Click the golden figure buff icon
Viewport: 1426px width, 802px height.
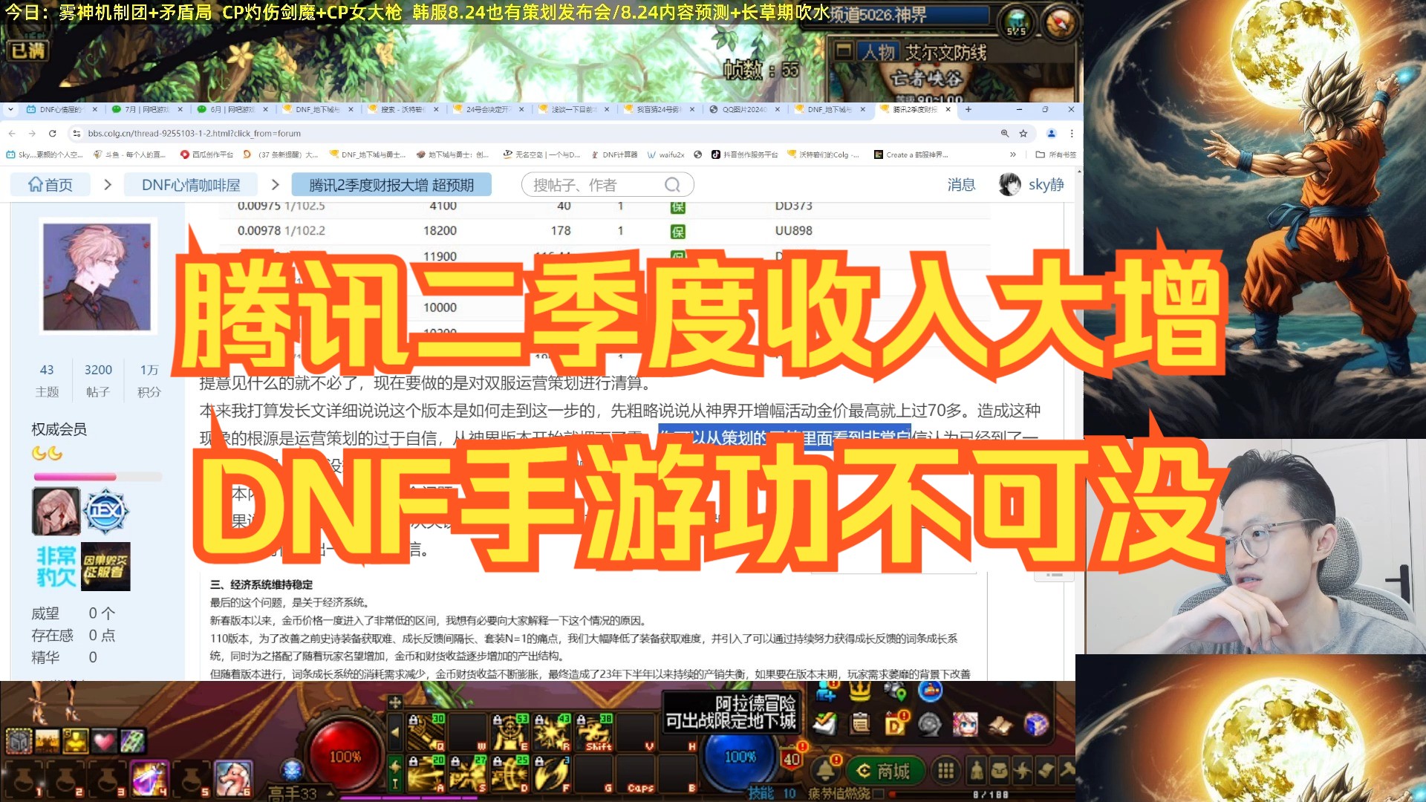pos(74,740)
